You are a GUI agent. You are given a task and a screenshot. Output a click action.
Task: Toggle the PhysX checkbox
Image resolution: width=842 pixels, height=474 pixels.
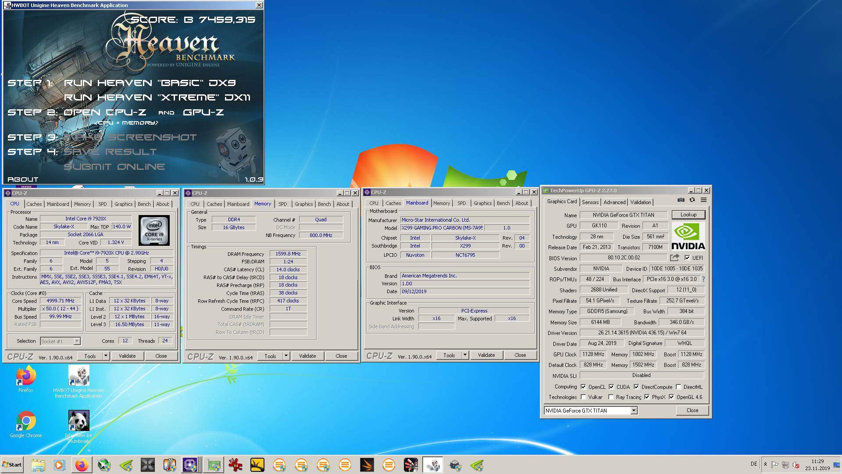tap(647, 397)
